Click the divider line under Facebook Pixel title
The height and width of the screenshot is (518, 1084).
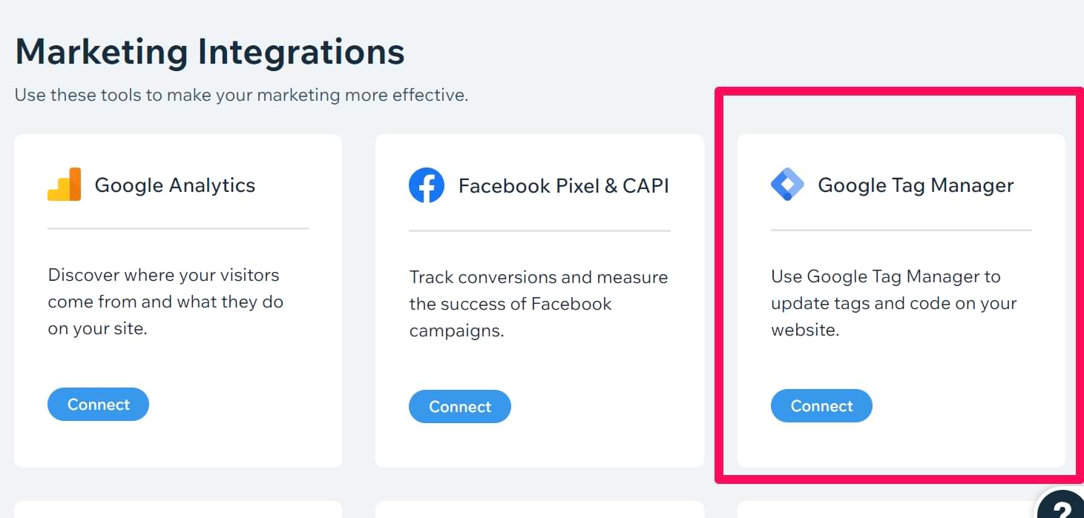(x=539, y=230)
